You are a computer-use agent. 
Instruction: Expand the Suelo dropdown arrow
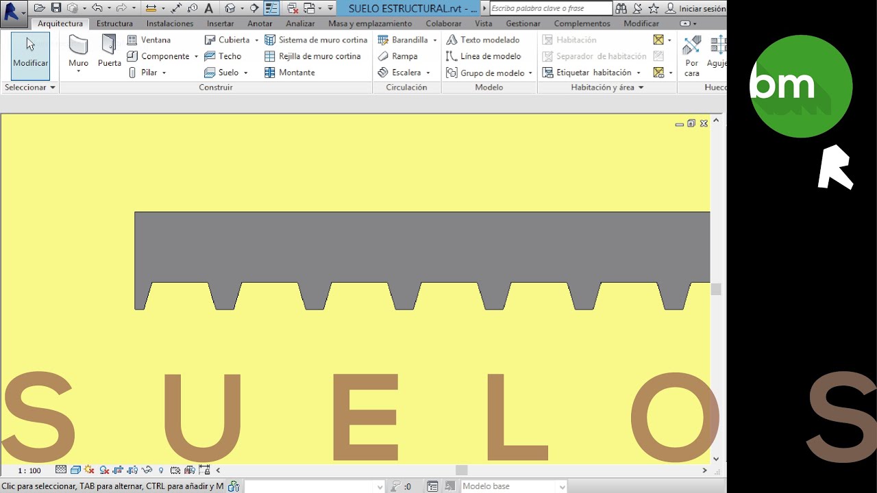tap(245, 73)
